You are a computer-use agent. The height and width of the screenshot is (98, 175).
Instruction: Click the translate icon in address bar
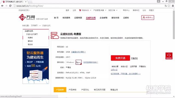tap(166, 6)
